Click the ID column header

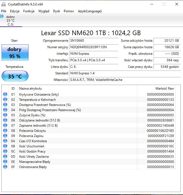13,89
